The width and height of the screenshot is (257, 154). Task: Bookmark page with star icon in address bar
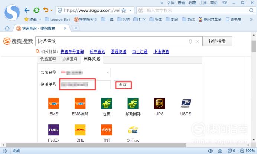124,11
